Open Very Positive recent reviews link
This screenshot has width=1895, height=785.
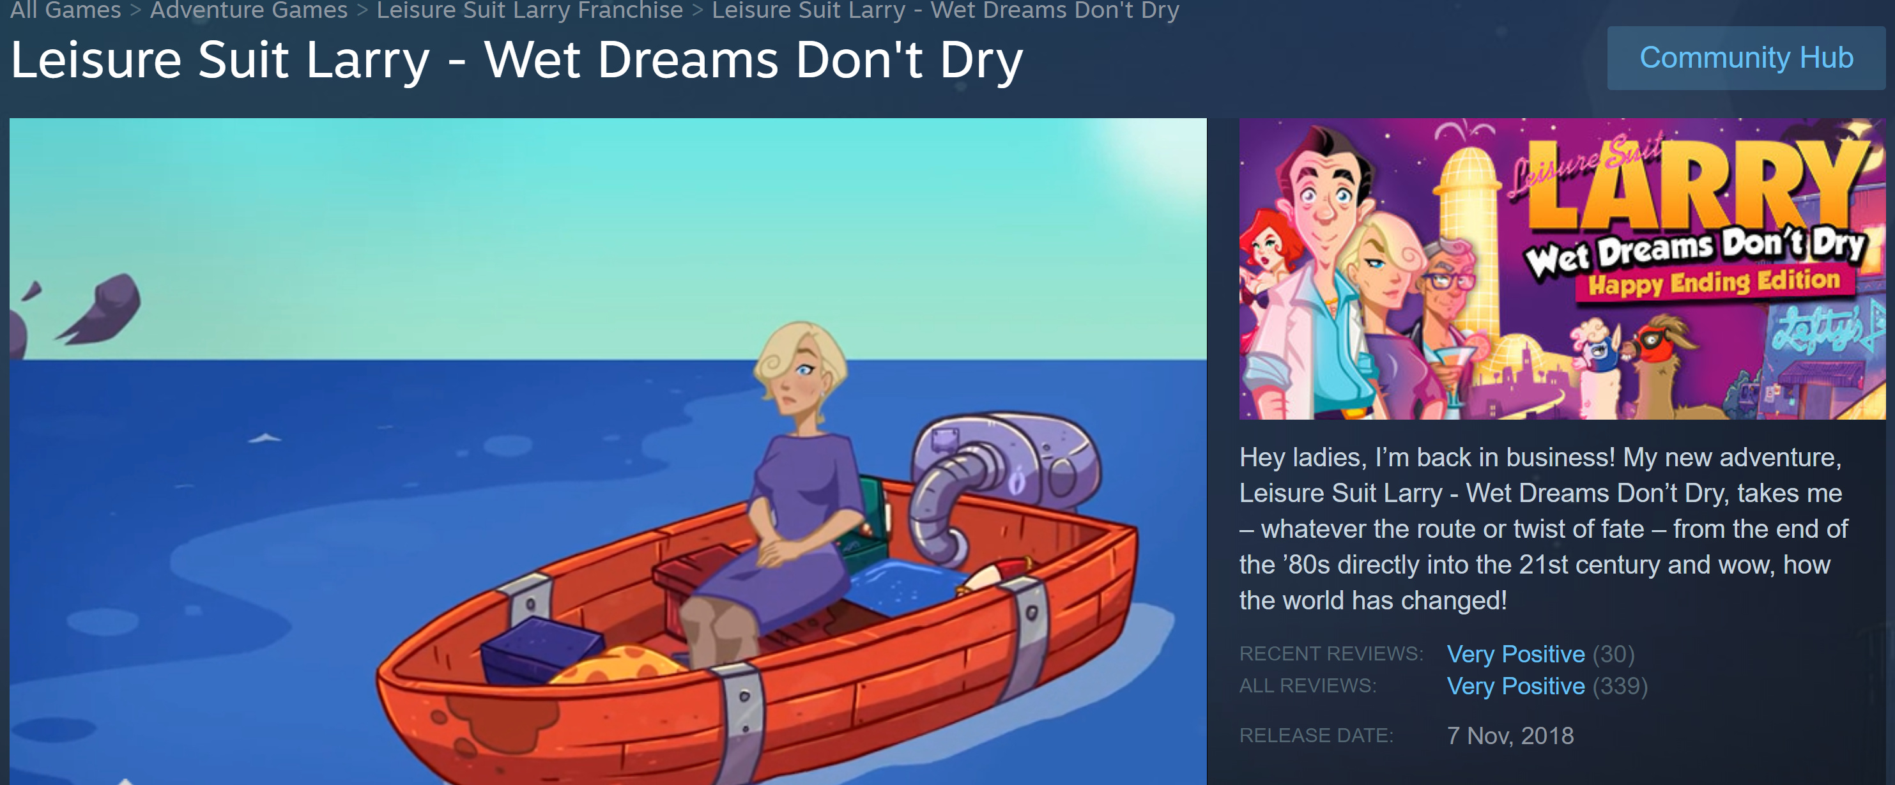(1515, 654)
